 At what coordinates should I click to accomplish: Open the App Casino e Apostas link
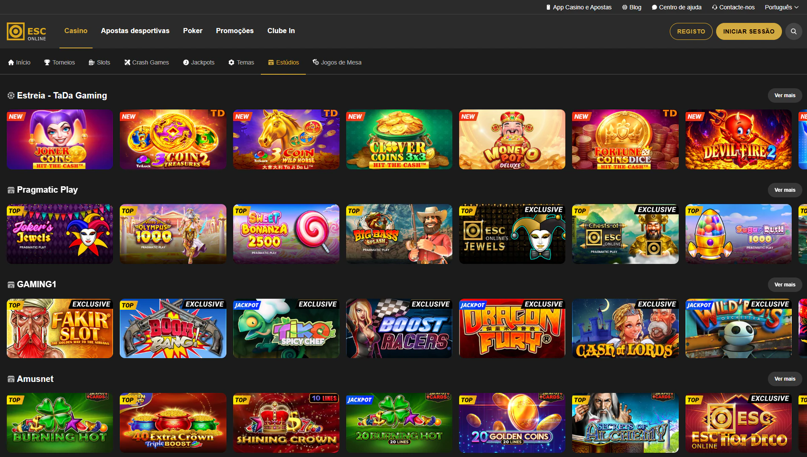point(579,7)
